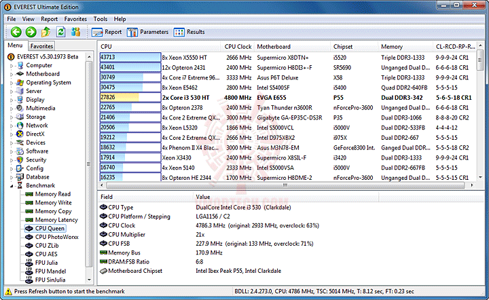The width and height of the screenshot is (489, 300).
Task: Go back with the green left arrow
Action: 16,32
